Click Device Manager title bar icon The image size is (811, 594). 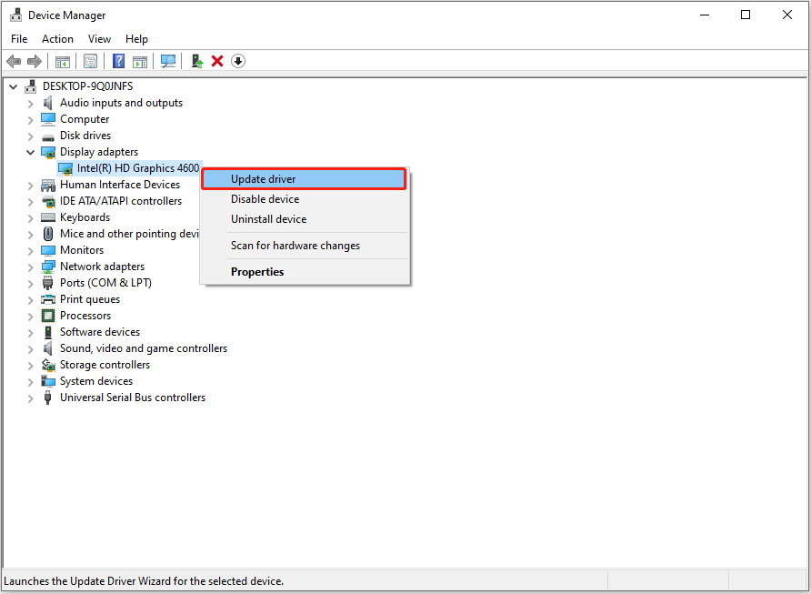pos(16,15)
